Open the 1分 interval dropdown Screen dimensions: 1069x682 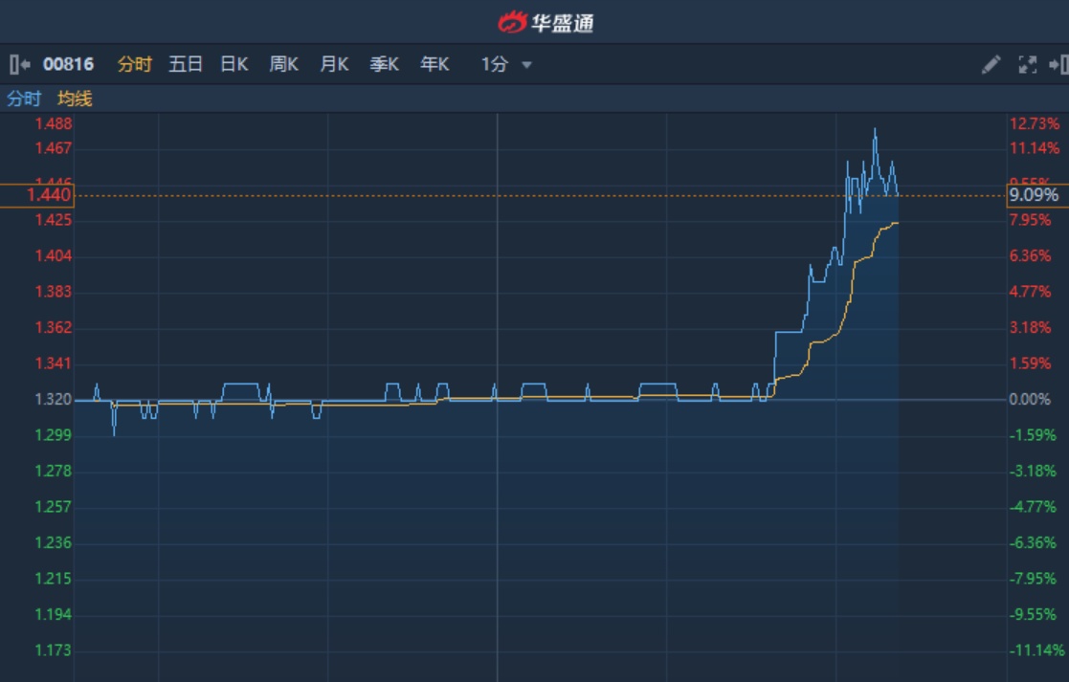pos(506,65)
